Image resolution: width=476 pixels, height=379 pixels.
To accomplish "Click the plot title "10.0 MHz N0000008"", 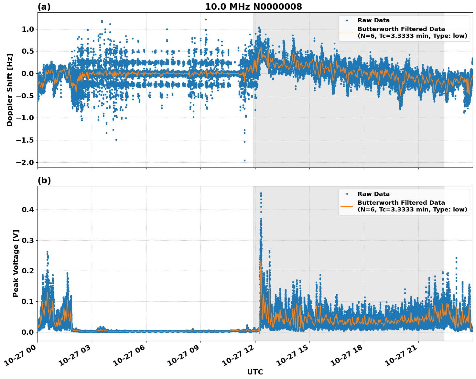I will point(253,7).
